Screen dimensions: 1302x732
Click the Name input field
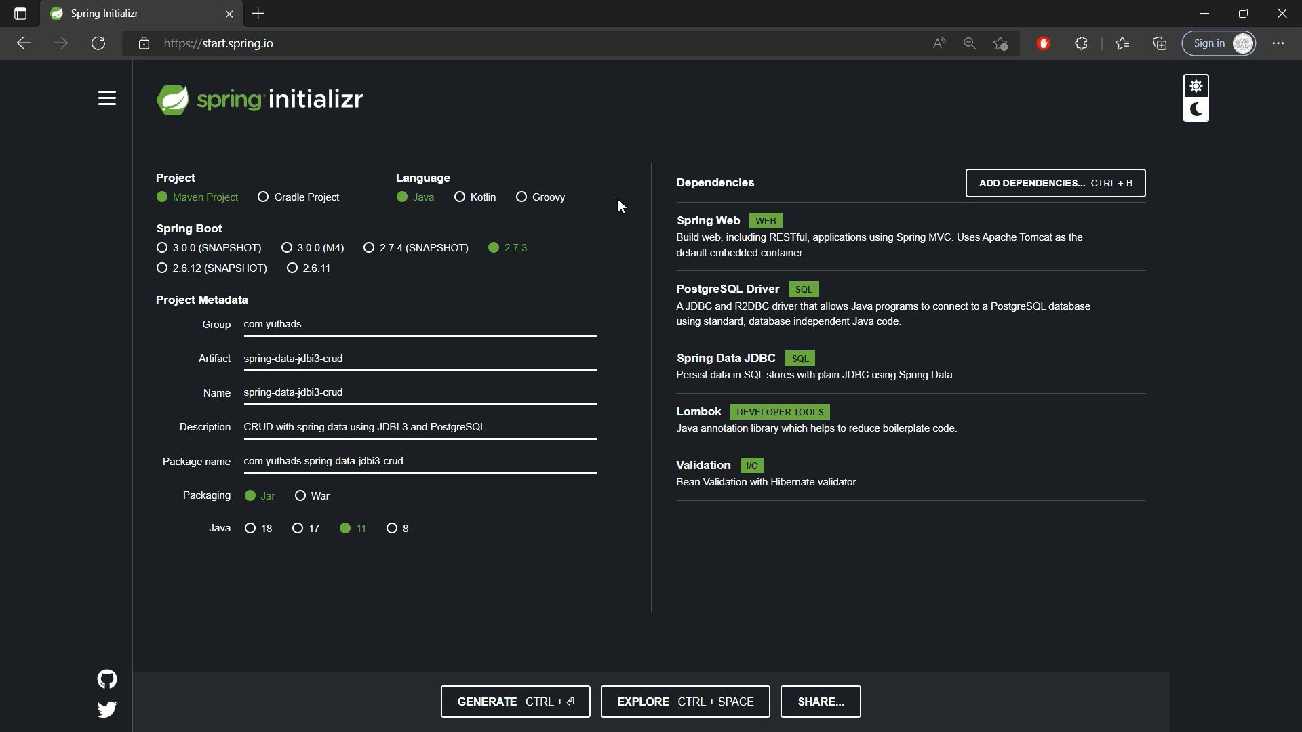[x=420, y=393]
